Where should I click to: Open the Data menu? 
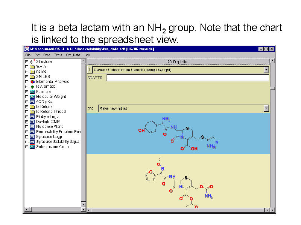pyautogui.click(x=47, y=55)
